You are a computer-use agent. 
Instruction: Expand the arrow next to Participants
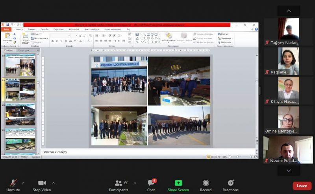135,183
